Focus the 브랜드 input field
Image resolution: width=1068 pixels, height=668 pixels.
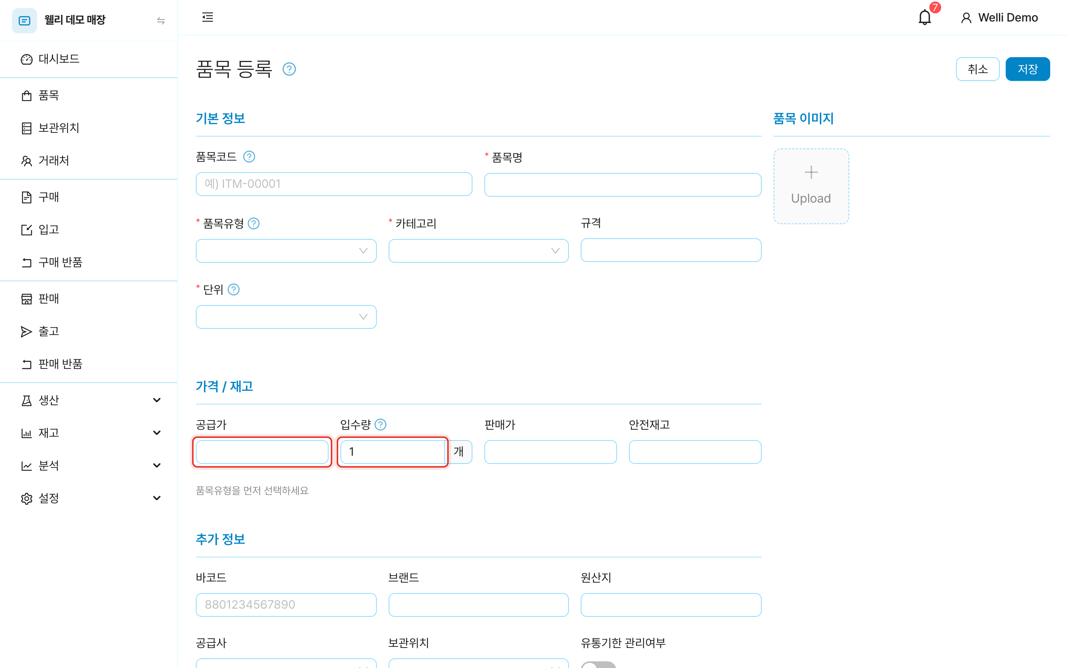point(478,605)
